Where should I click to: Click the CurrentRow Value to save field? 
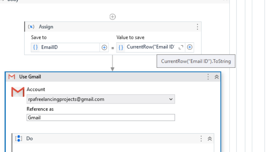[150, 47]
